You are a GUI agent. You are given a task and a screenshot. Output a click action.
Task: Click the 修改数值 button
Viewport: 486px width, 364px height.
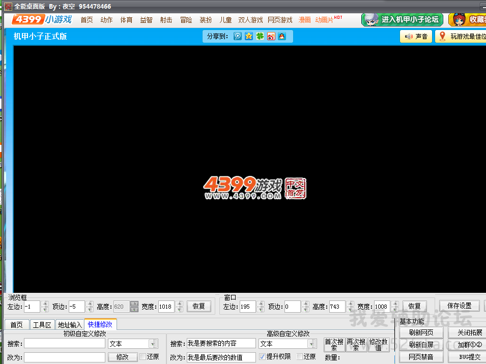pos(379,345)
